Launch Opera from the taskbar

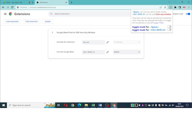click(66, 105)
